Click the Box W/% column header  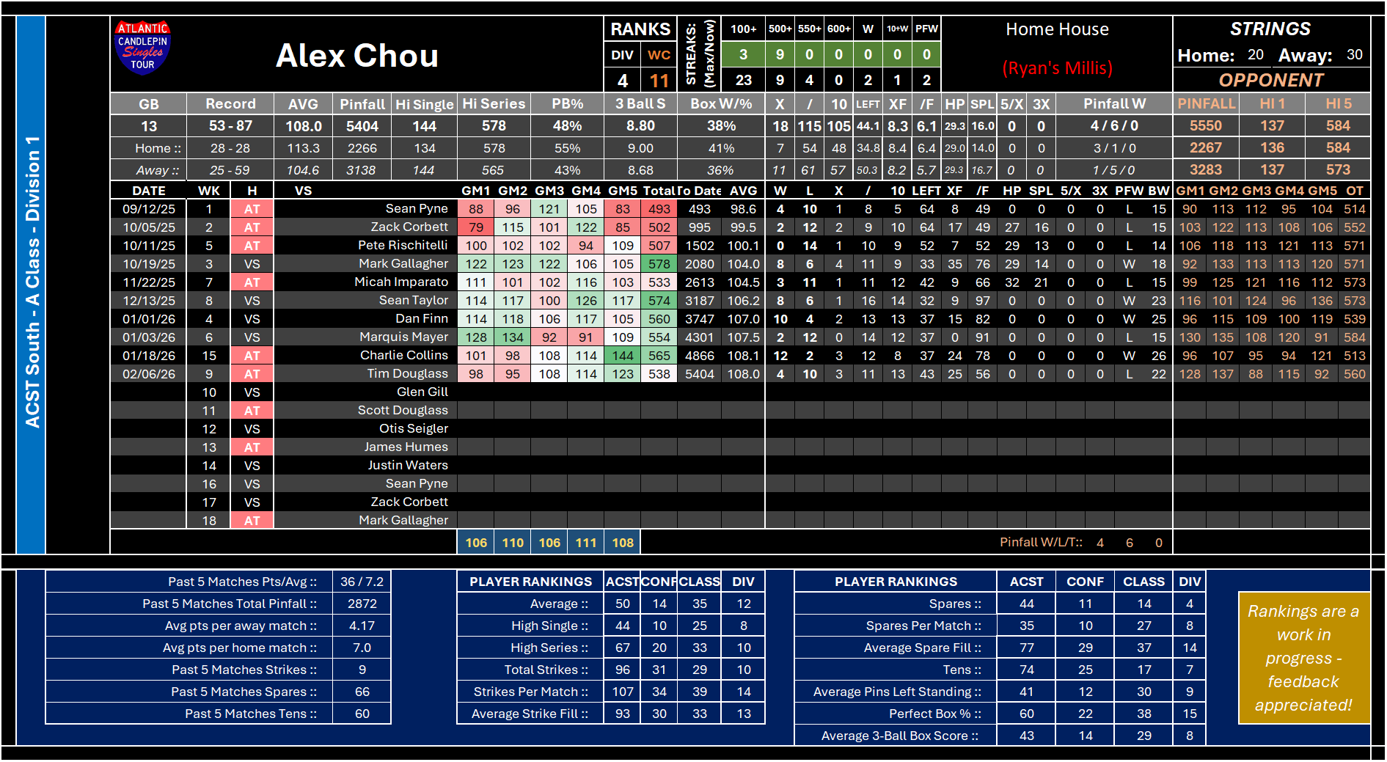point(720,104)
